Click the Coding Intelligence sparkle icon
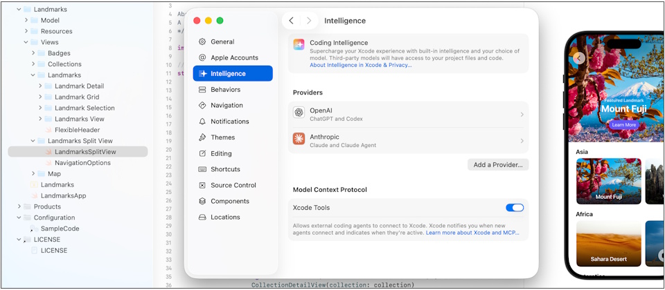This screenshot has width=665, height=290. tap(299, 45)
